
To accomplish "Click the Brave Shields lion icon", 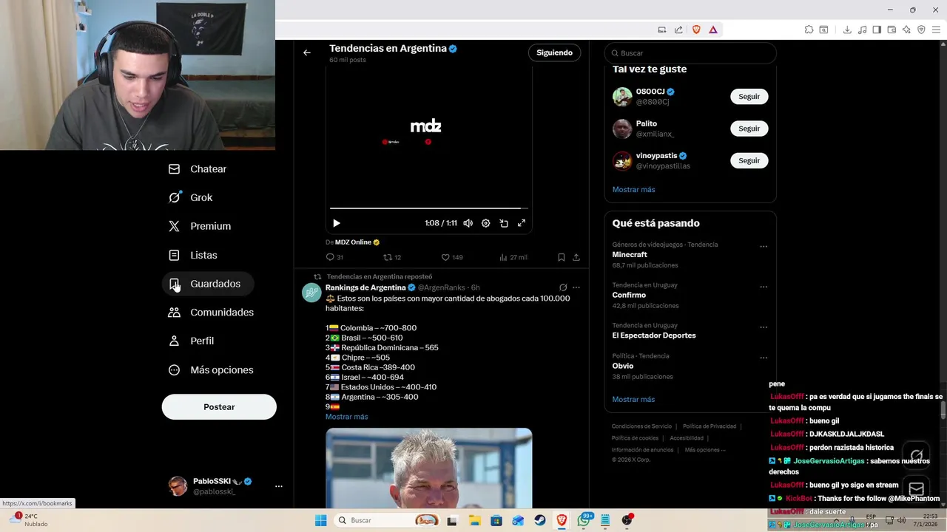I will tap(696, 30).
